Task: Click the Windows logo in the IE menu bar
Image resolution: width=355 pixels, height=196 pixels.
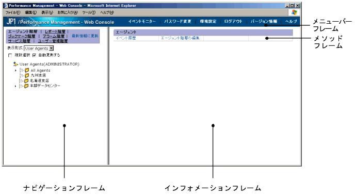Action: coord(294,12)
